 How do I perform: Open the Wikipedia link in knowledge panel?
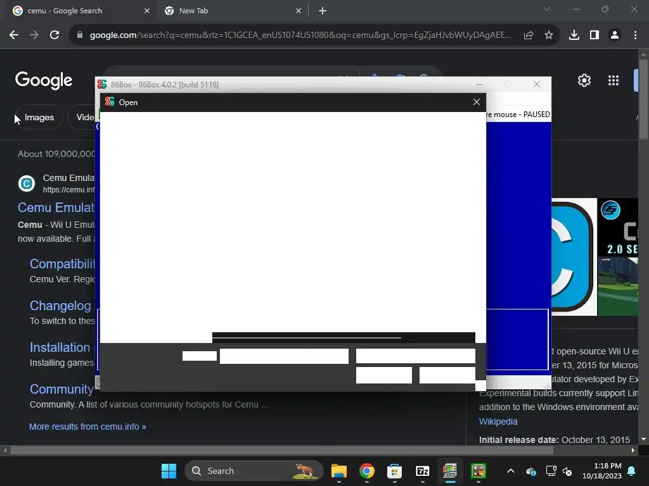coord(498,421)
